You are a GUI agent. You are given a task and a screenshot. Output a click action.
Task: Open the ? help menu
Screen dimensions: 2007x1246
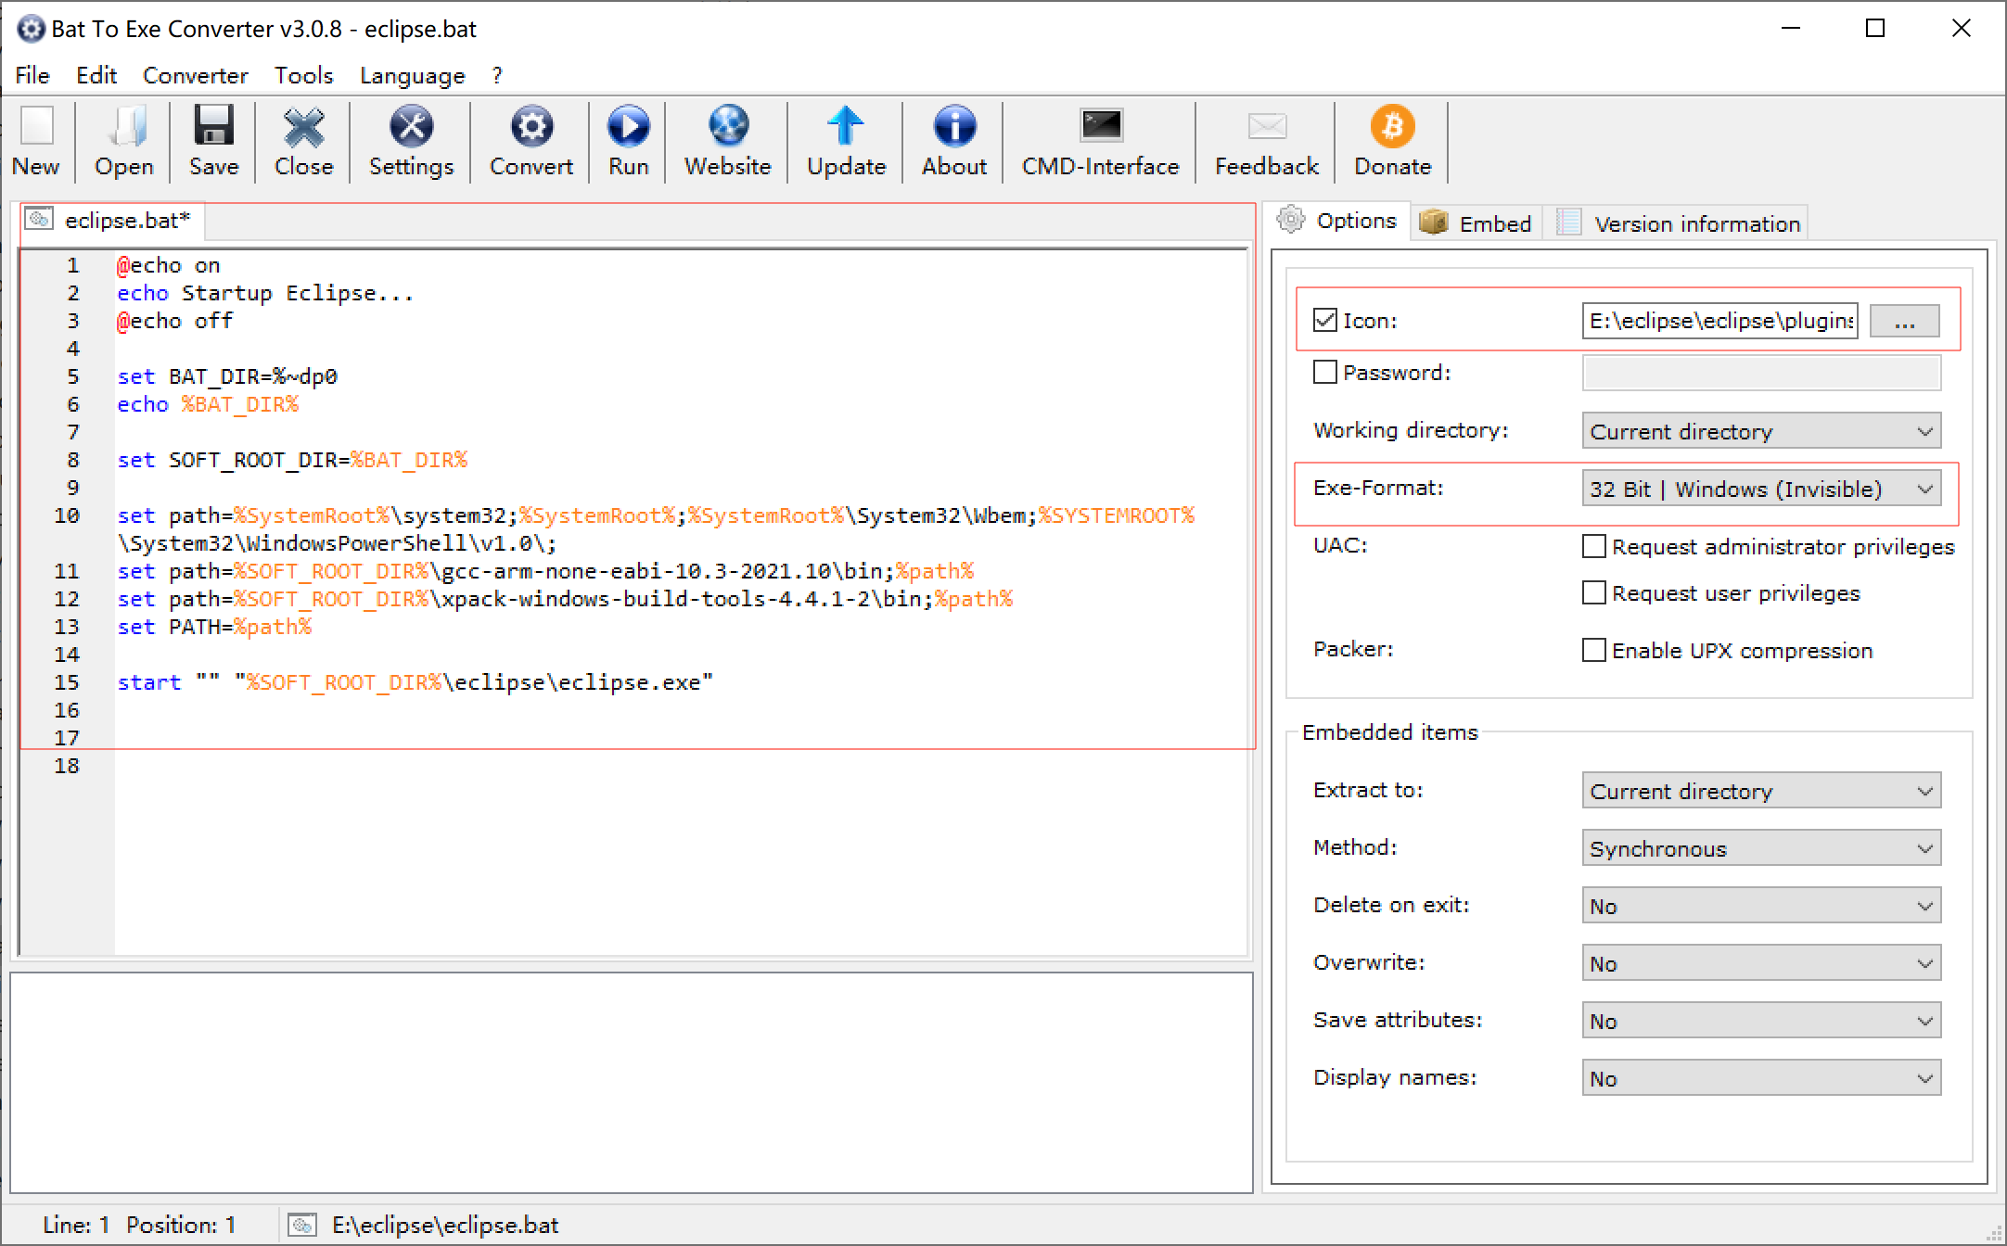click(497, 75)
